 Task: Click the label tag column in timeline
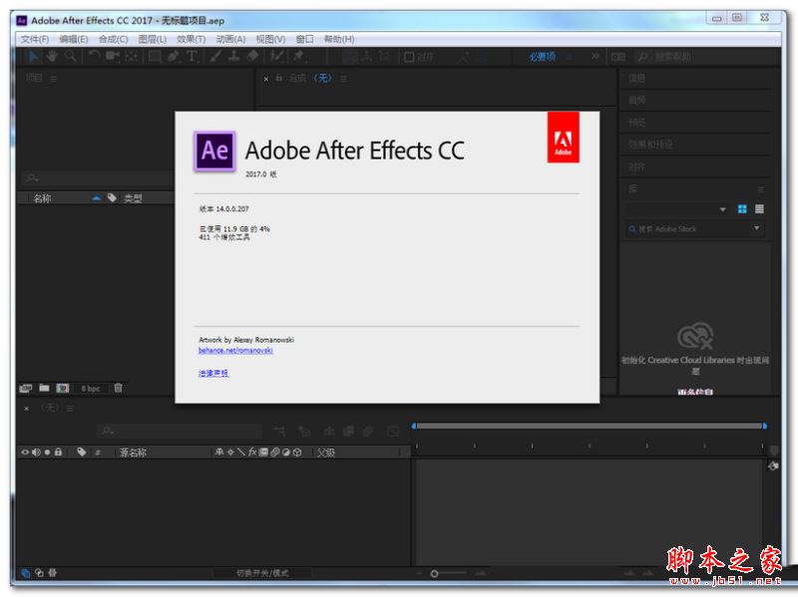(x=81, y=451)
